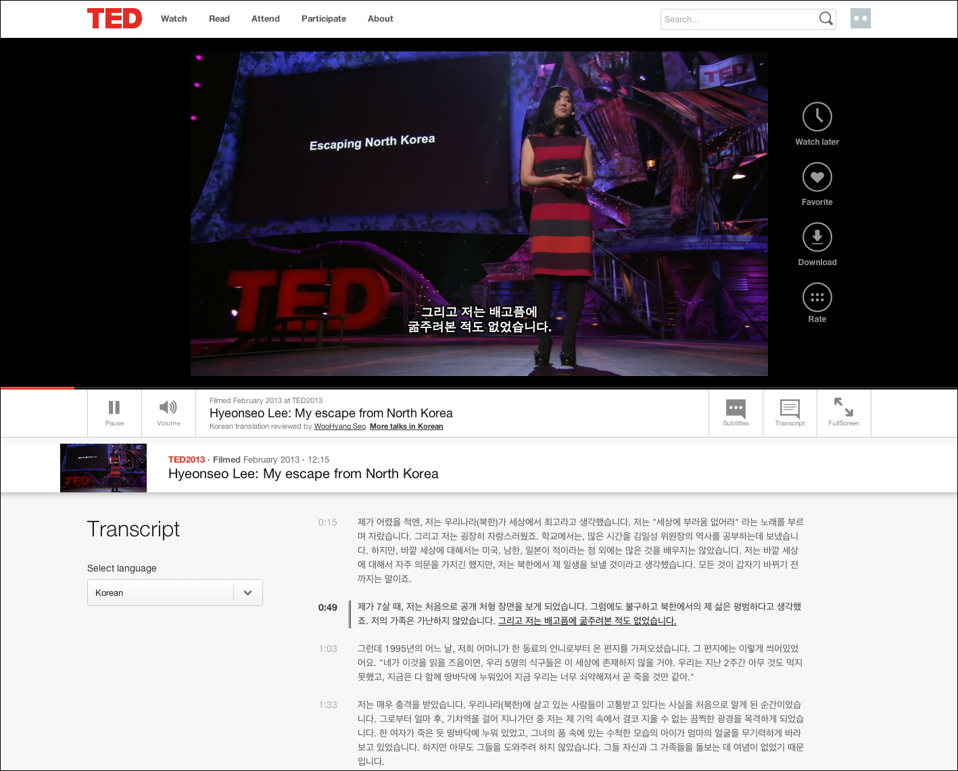Favorite this talk
958x771 pixels.
pyautogui.click(x=817, y=177)
